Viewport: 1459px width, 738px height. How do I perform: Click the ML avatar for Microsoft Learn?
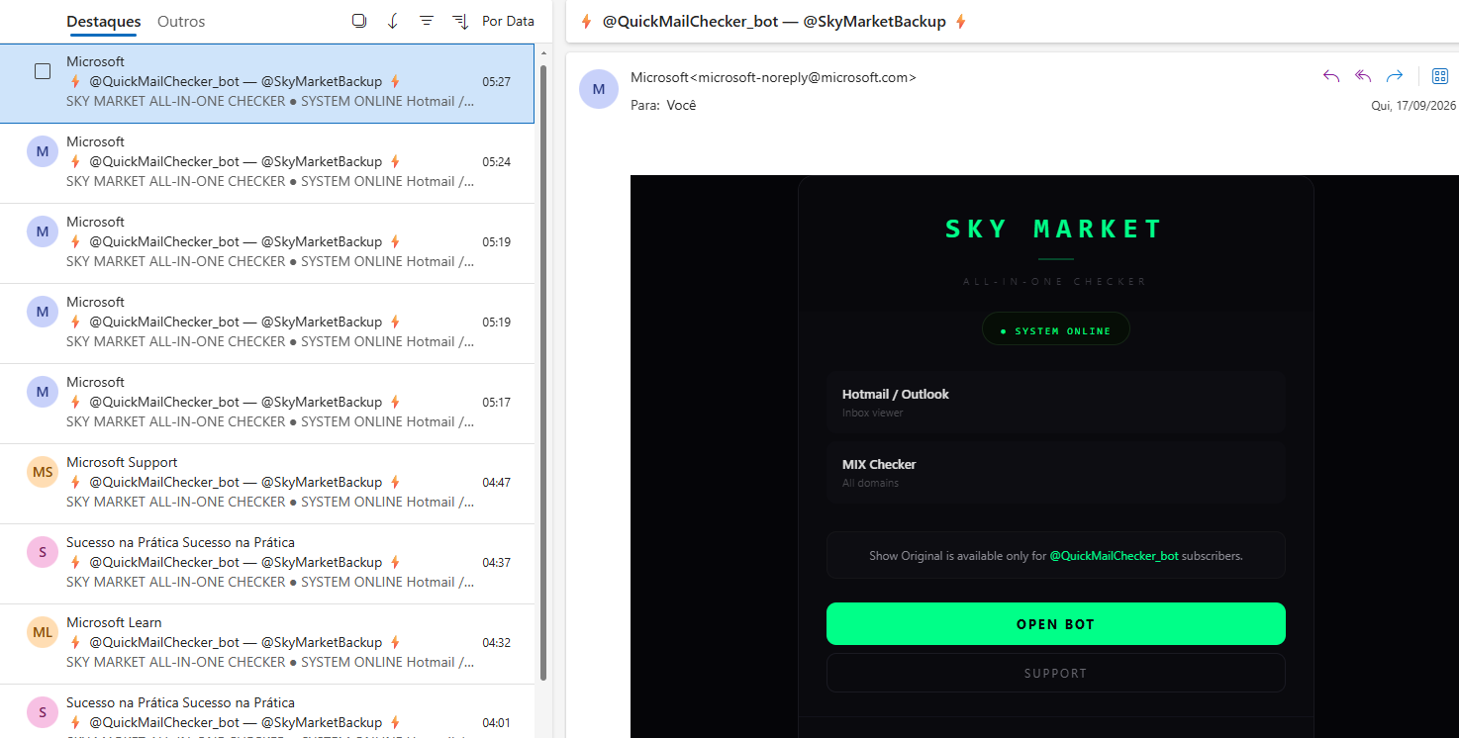(x=43, y=632)
